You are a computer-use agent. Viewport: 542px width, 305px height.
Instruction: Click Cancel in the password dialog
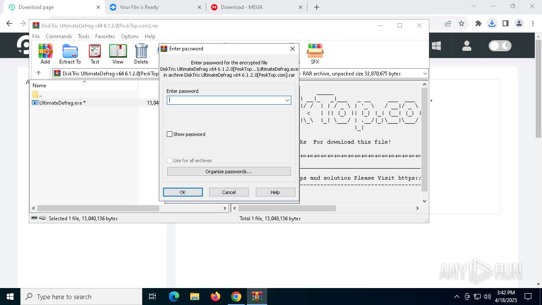[x=229, y=192]
